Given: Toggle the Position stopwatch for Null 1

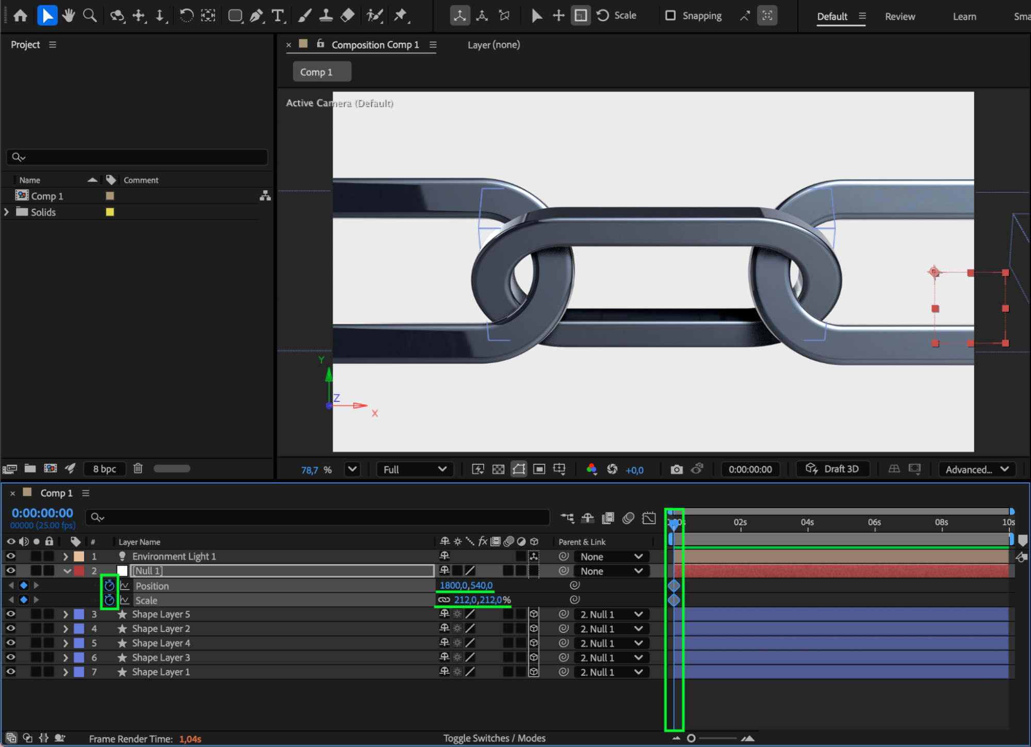Looking at the screenshot, I should pos(109,586).
